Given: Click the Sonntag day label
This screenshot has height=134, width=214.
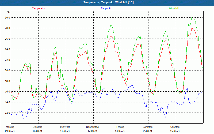Looking at the screenshot, I should click(175, 127).
